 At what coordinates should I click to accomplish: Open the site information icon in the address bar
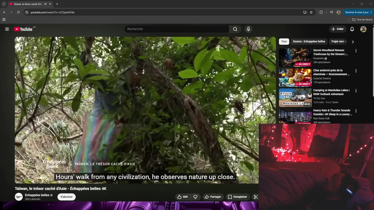click(27, 12)
